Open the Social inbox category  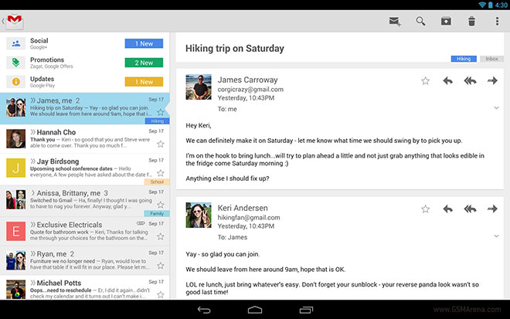click(84, 43)
